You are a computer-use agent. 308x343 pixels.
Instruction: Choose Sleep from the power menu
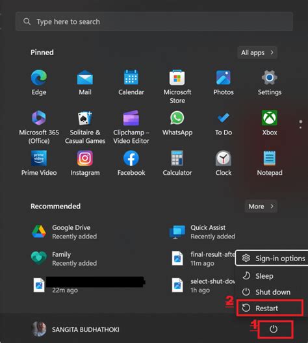click(272, 276)
